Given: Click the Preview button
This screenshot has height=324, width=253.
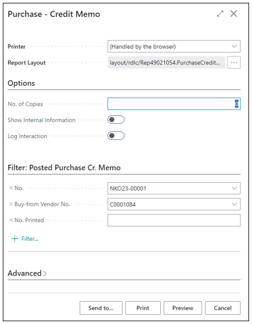Looking at the screenshot, I should [182, 308].
